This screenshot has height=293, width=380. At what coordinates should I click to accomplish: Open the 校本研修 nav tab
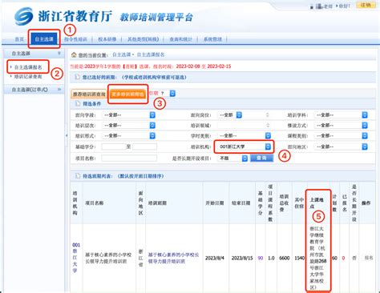point(107,39)
